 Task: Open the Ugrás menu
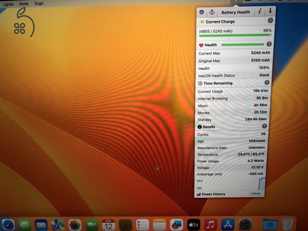click(8, 4)
